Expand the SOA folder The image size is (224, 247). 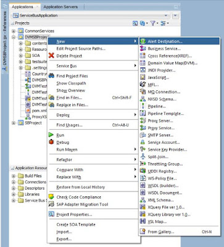tap(20, 56)
